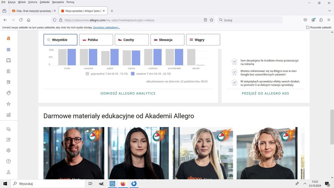Image resolution: width=334 pixels, height=188 pixels.
Task: Close the 'Moja sprzedaż' tab
Action: (104, 11)
